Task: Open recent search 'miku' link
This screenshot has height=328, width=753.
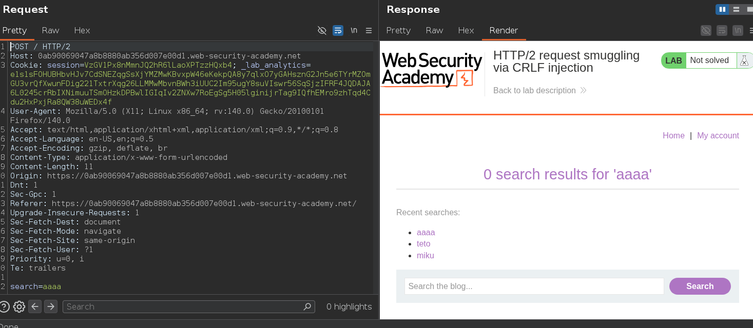Action: tap(425, 255)
